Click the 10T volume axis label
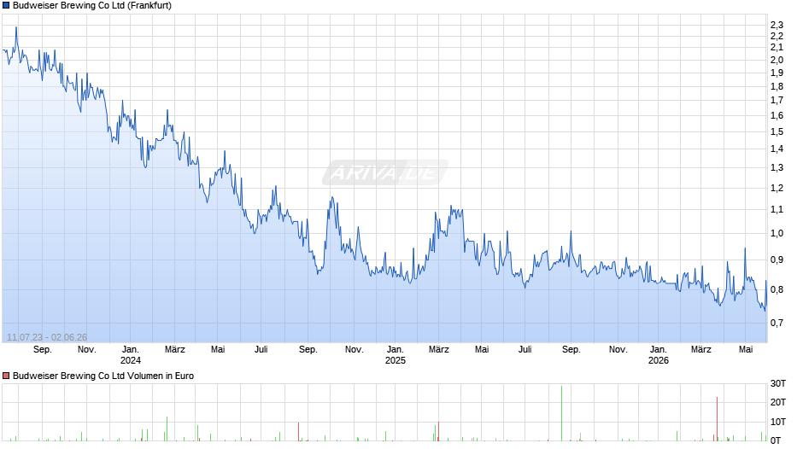Viewport: 803px width, 449px height. (778, 422)
